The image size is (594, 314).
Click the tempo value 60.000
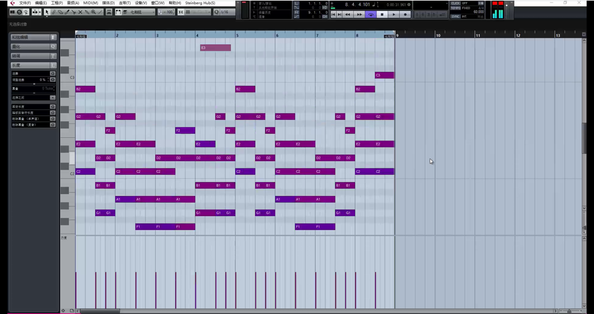(479, 12)
